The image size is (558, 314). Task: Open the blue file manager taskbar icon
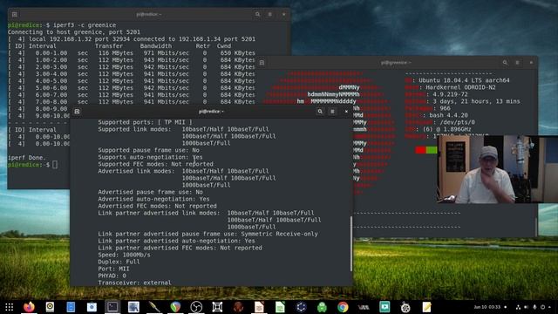coord(71,307)
